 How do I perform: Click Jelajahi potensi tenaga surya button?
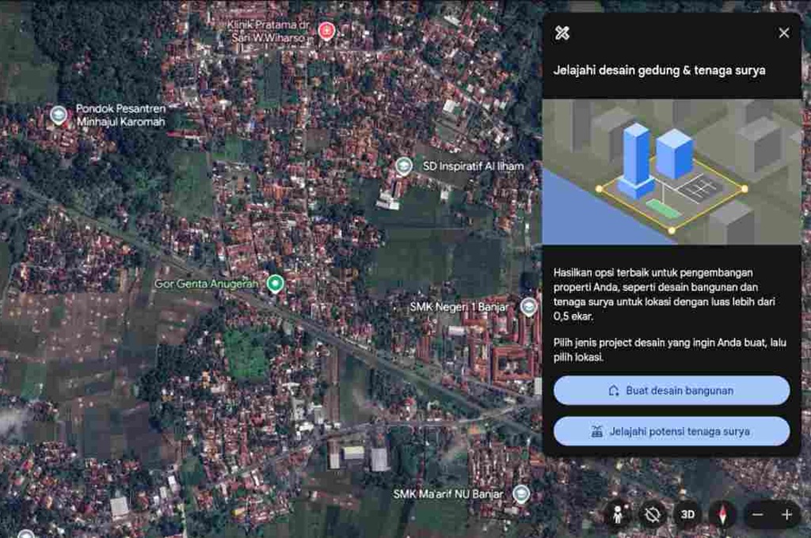(x=672, y=431)
